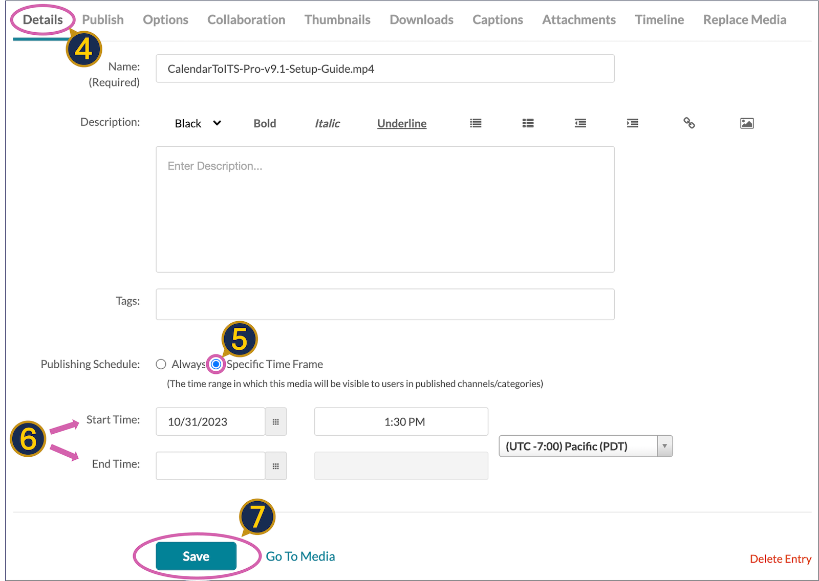Viewport: 819px width, 581px height.
Task: Open the End Time calendar picker
Action: 276,466
